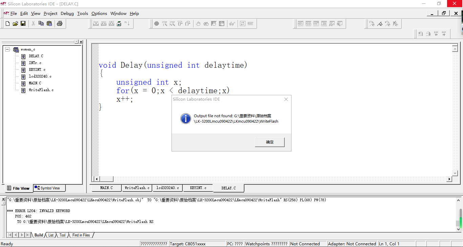Click the REF previous reference arrow icon
Screen dimensions: 463x247
coord(436,34)
